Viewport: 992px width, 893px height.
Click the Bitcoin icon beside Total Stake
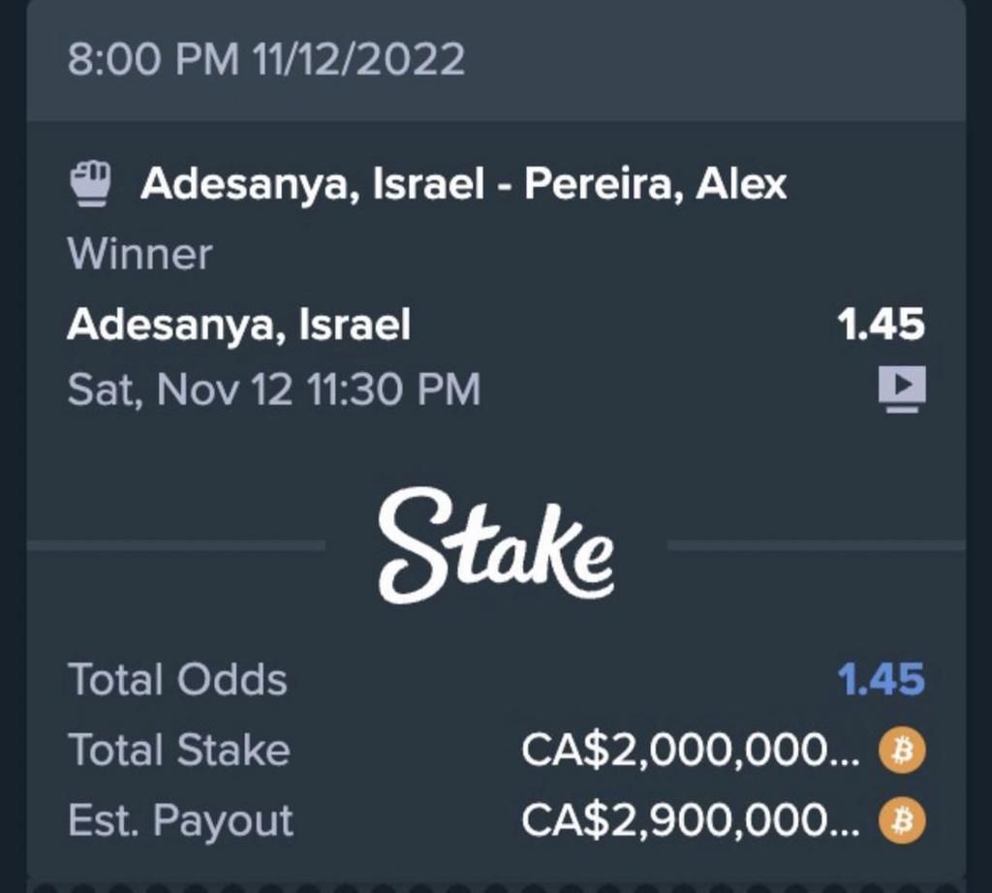point(902,750)
